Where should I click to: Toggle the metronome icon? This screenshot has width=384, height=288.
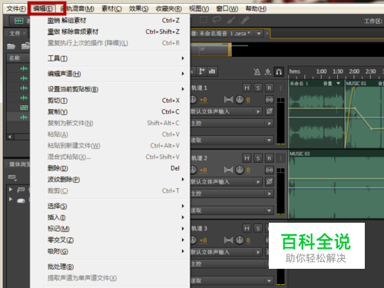click(x=257, y=71)
